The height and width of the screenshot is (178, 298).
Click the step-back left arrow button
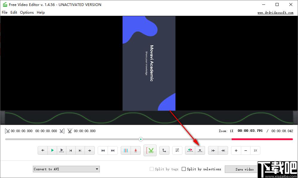click(43, 151)
